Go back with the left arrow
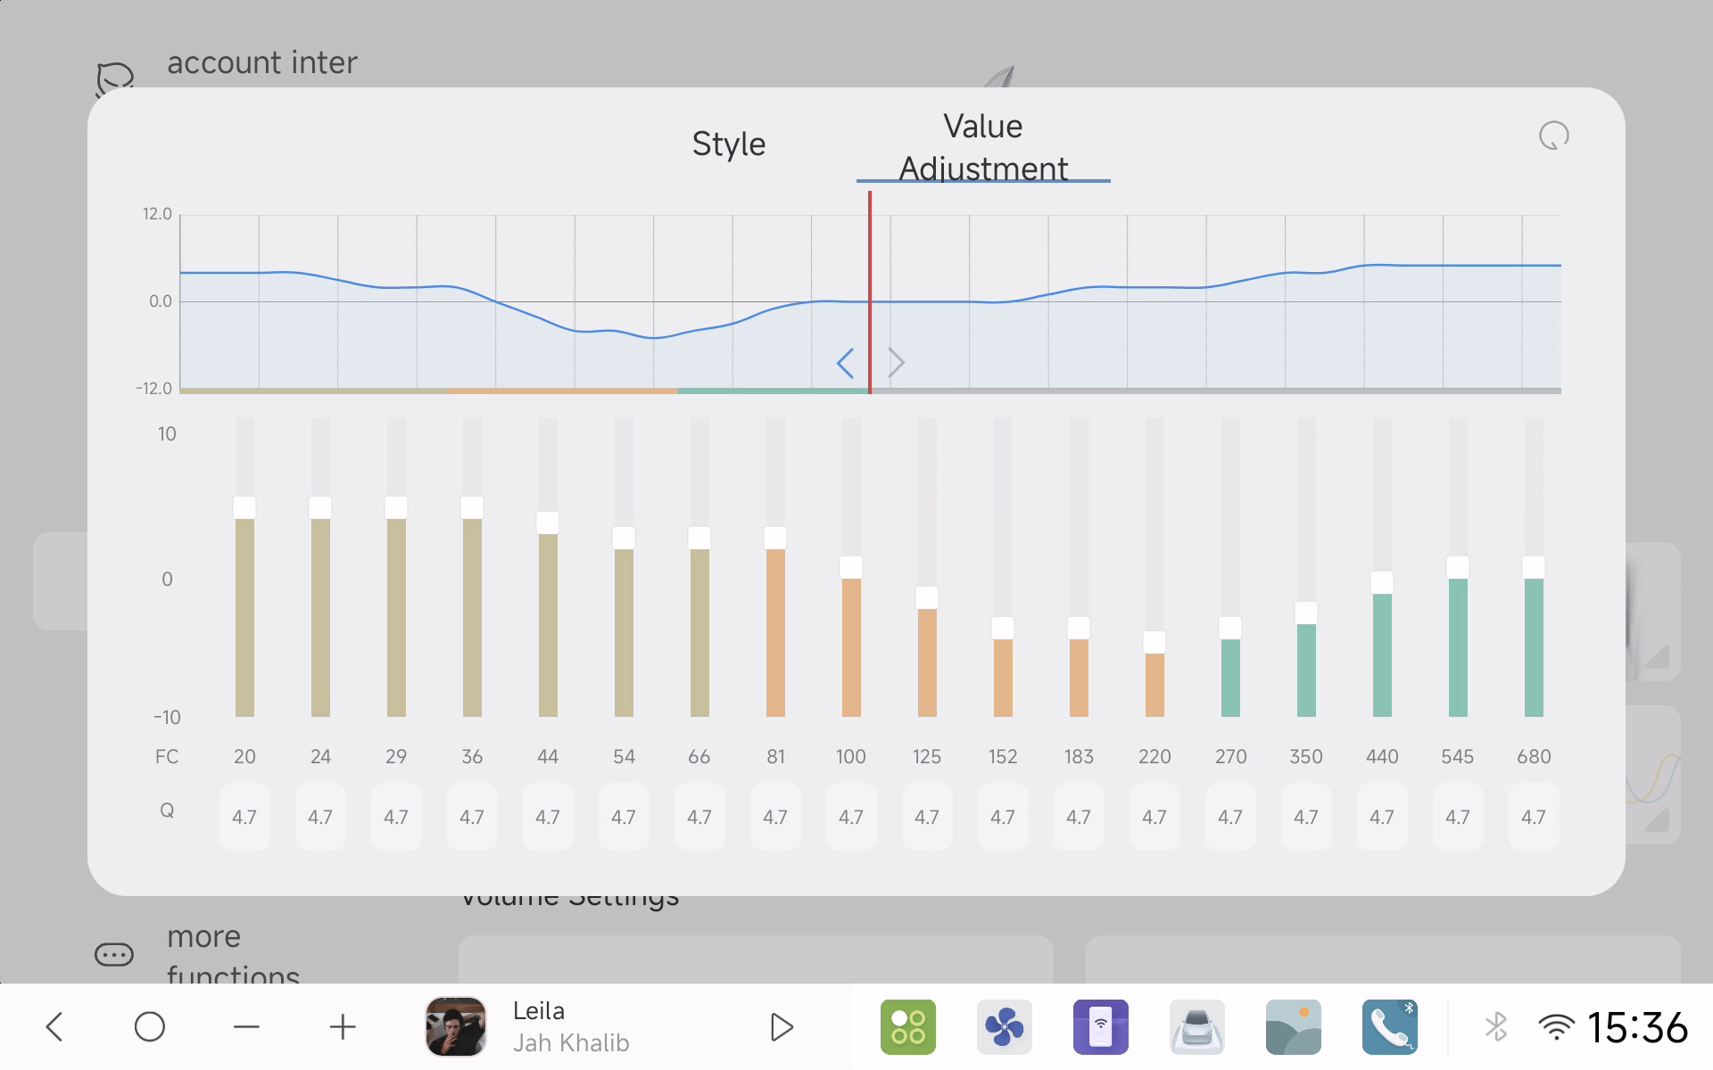 (x=55, y=1027)
